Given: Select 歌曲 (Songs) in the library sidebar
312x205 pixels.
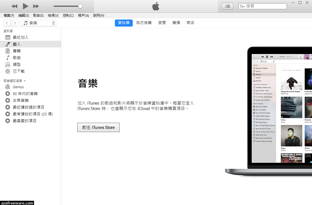Looking at the screenshot, I should pyautogui.click(x=16, y=57).
